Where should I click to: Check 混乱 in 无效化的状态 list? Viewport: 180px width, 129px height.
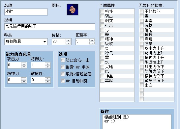(x=142, y=30)
